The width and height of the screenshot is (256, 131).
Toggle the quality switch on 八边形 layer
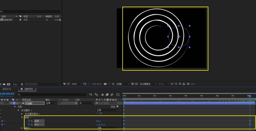[102, 103]
